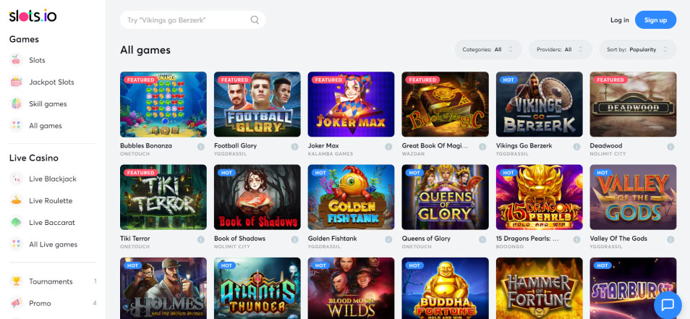Image resolution: width=690 pixels, height=319 pixels.
Task: Show info for Deadwood
Action: [670, 147]
